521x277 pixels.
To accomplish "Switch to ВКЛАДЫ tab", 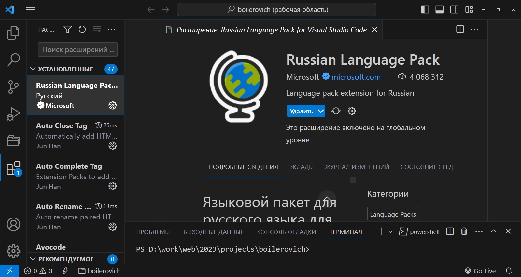I will coord(302,167).
